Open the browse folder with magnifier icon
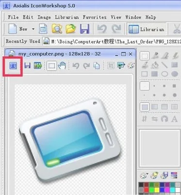The image size is (181, 195). (57, 29)
